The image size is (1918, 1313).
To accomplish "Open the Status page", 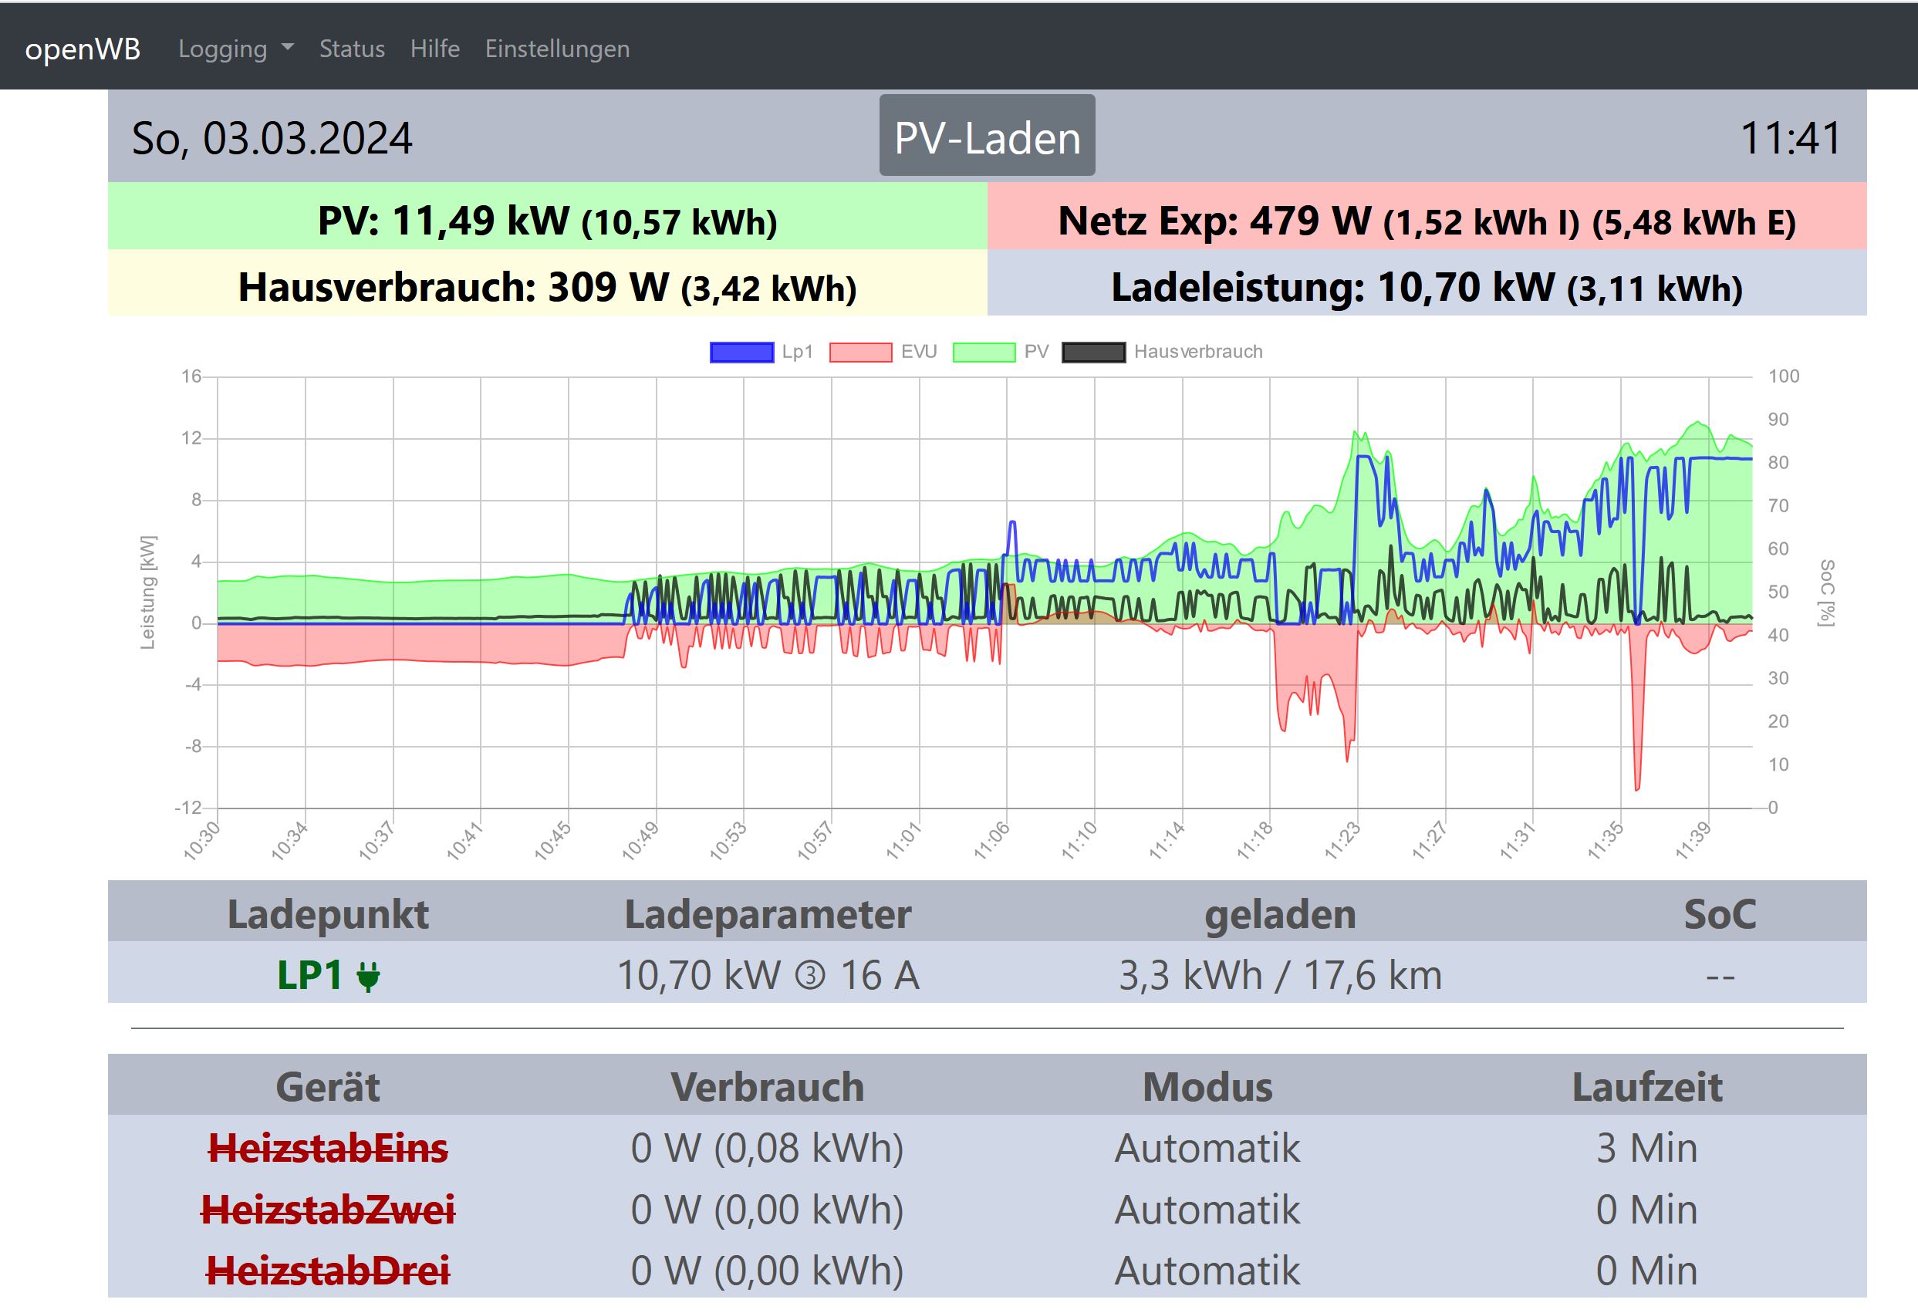I will click(x=352, y=49).
